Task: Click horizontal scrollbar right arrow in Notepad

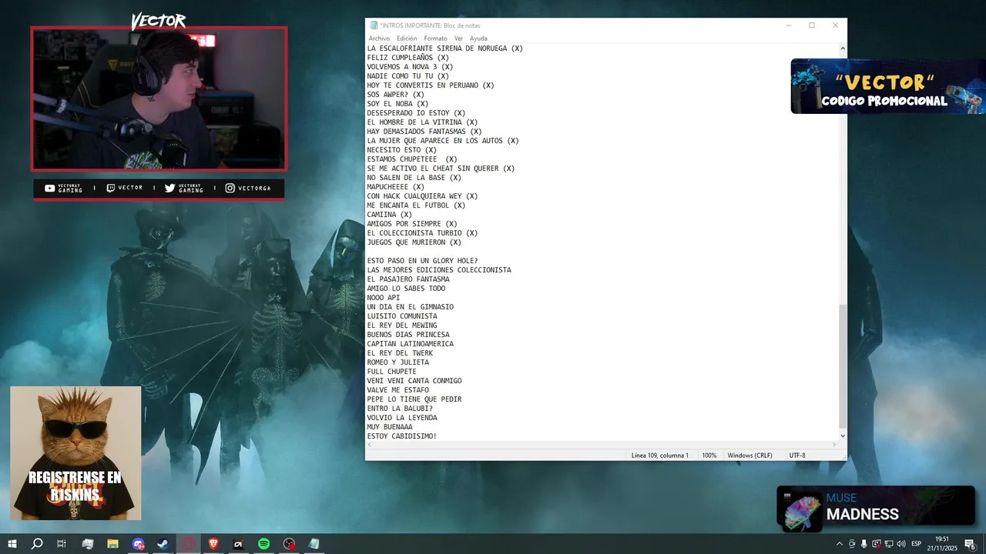Action: click(833, 445)
